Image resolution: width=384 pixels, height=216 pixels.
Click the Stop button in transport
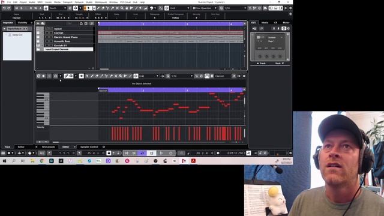pos(152,153)
